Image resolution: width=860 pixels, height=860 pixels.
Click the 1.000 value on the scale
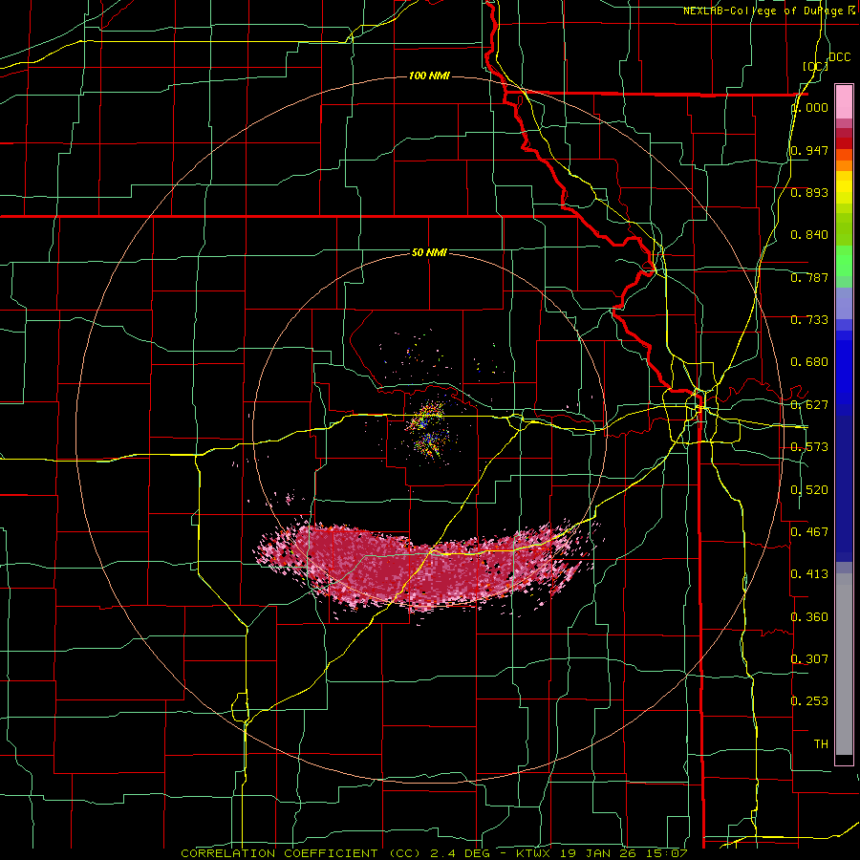pyautogui.click(x=809, y=107)
